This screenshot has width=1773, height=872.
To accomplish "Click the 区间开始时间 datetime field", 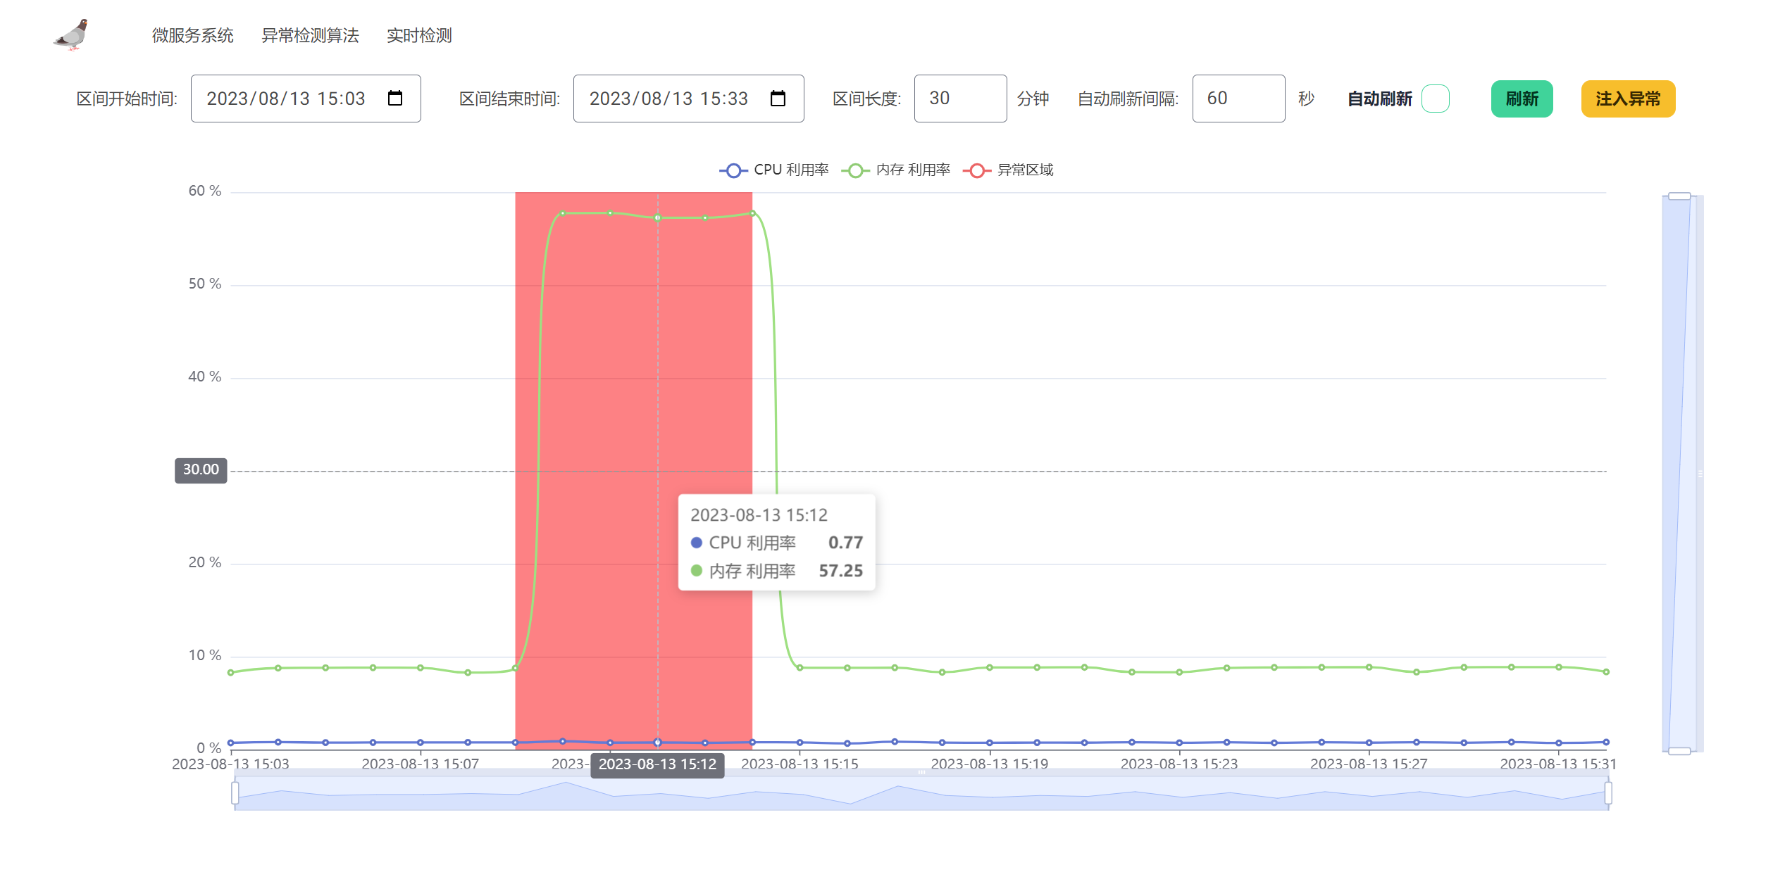I will (306, 99).
